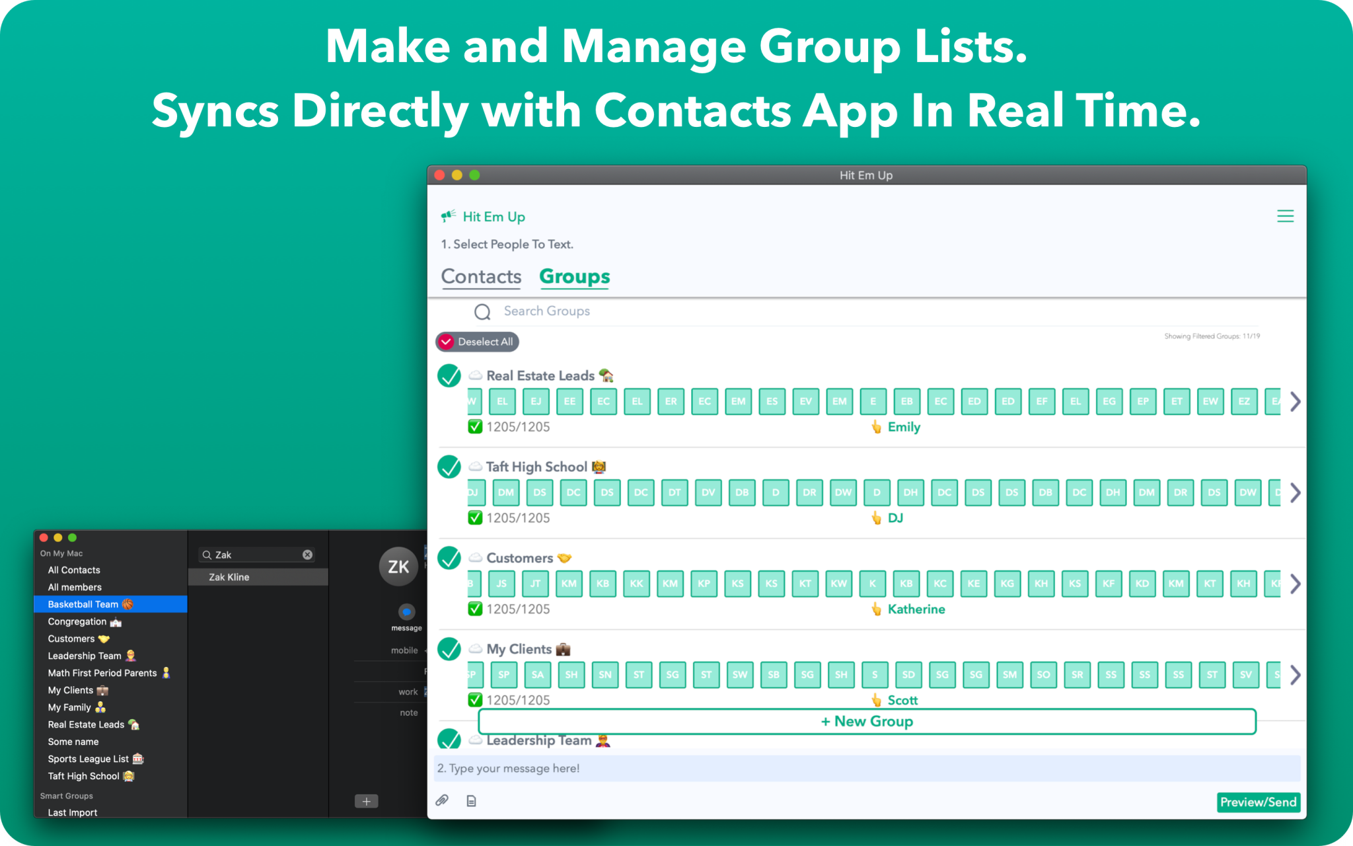The height and width of the screenshot is (846, 1353).
Task: Click the pointing hand icon next to Emily
Action: [876, 427]
